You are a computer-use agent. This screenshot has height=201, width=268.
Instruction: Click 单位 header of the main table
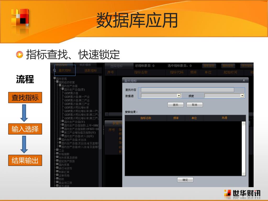208,72
